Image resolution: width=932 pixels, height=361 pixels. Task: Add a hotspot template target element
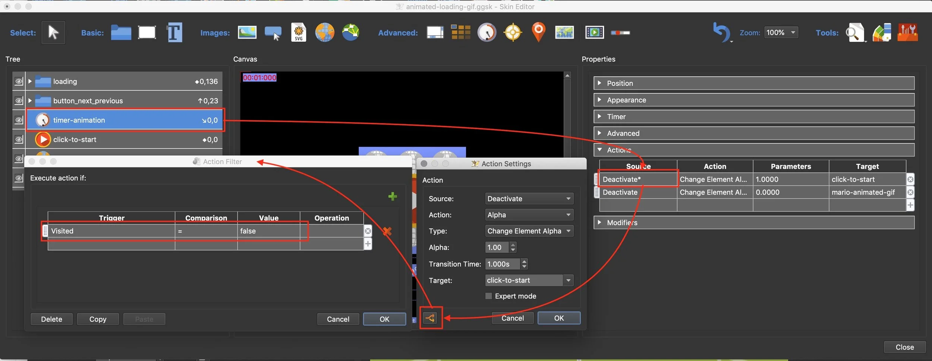[513, 32]
